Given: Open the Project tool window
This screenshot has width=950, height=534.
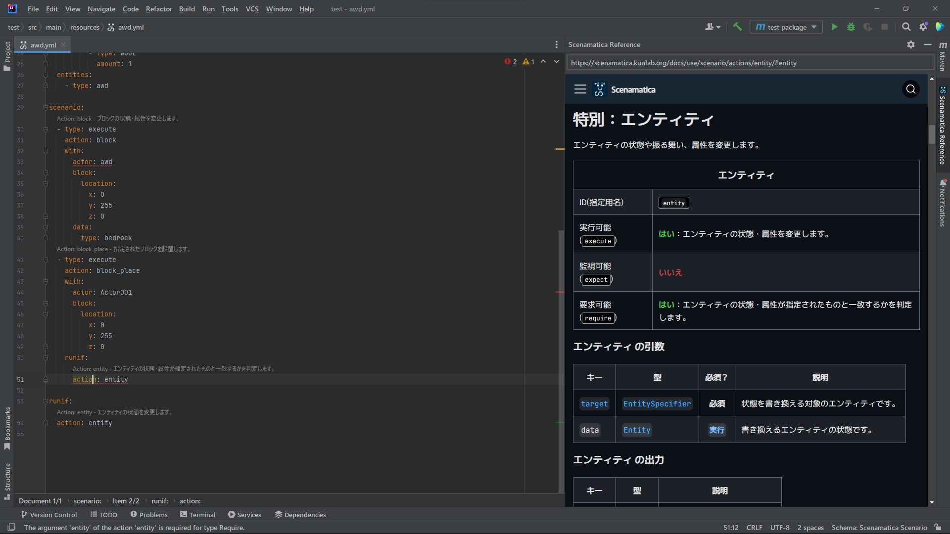Looking at the screenshot, I should (7, 55).
